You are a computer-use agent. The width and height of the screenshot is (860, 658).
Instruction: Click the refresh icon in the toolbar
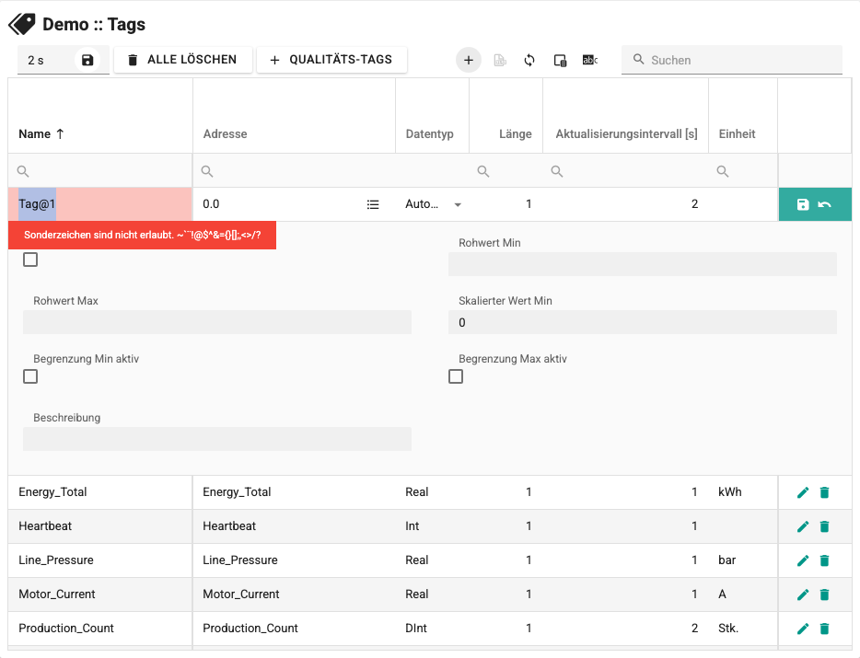coord(529,60)
